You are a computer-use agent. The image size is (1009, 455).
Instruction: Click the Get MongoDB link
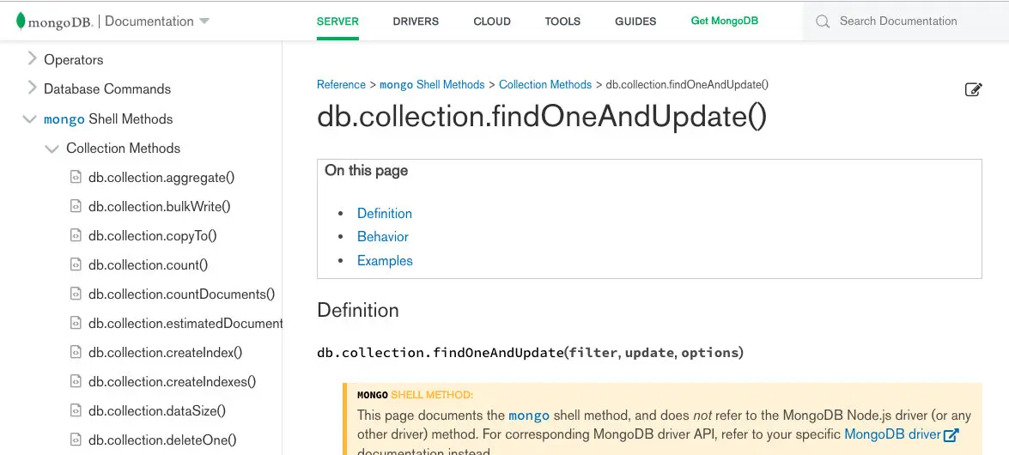click(x=725, y=21)
